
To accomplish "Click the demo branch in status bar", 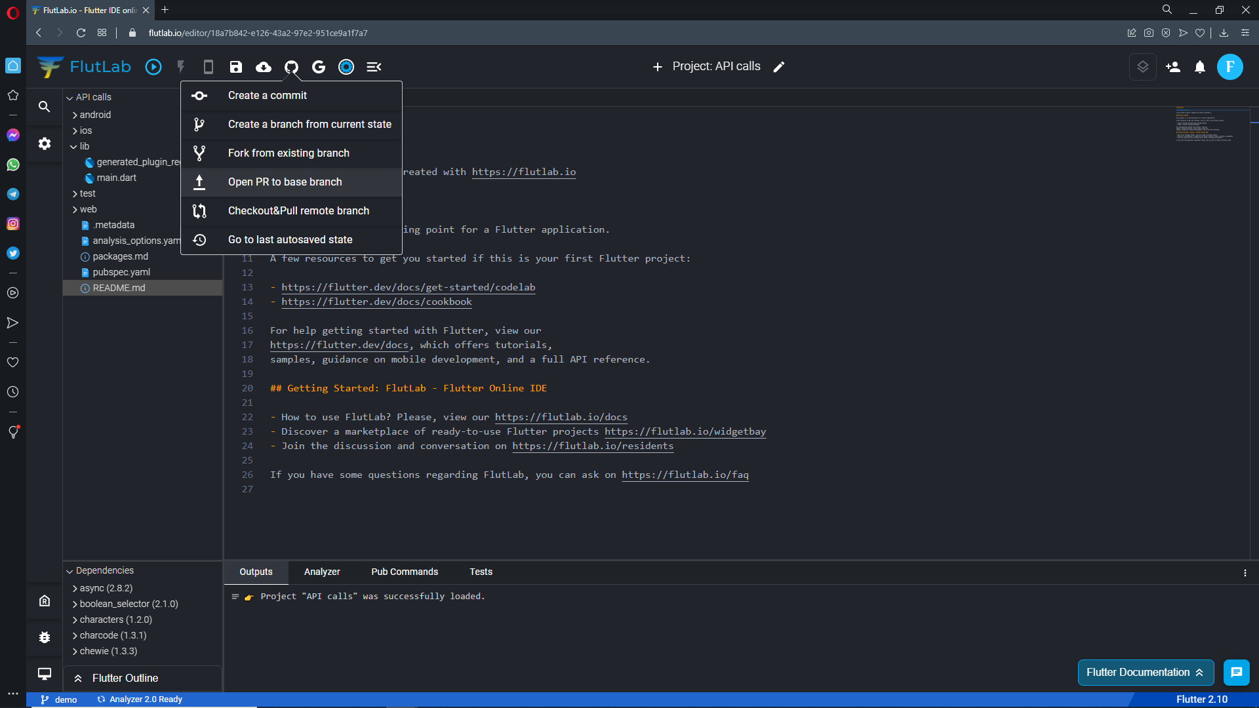I will click(59, 699).
